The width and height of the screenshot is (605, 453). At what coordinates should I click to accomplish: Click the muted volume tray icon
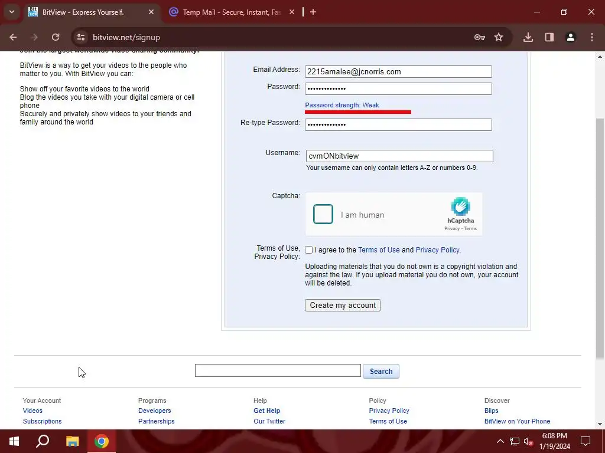point(529,441)
